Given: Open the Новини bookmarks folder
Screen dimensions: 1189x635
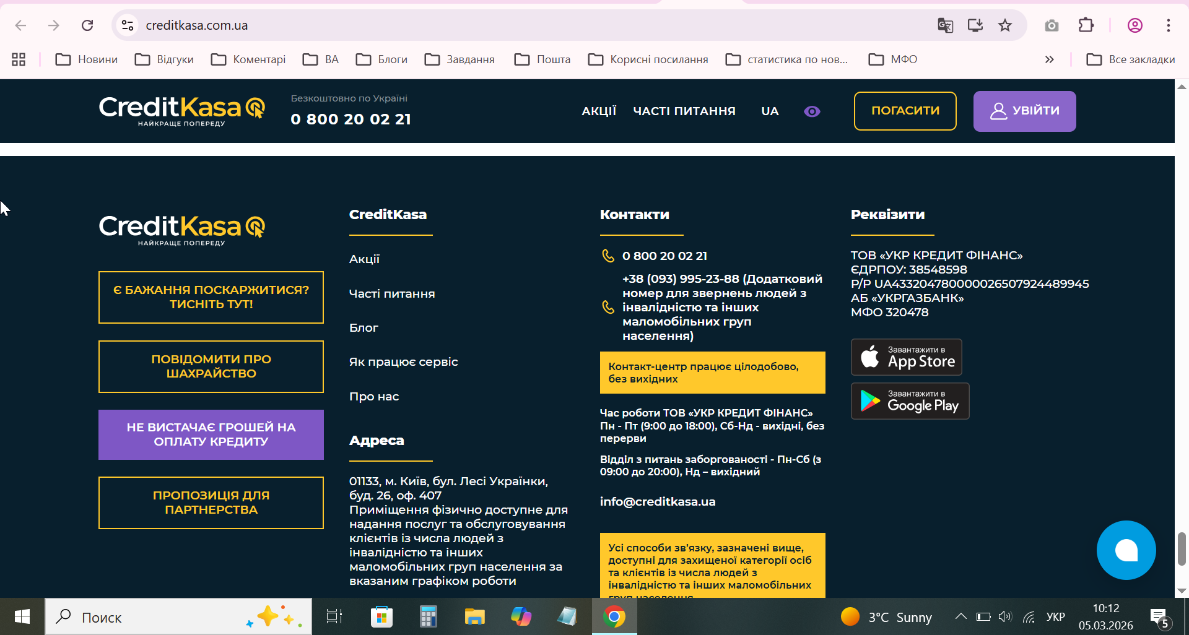Looking at the screenshot, I should pyautogui.click(x=87, y=59).
